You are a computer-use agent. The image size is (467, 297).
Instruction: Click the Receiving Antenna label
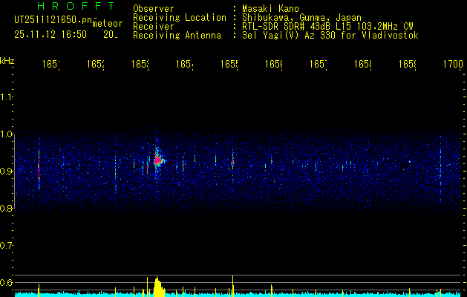pos(177,36)
